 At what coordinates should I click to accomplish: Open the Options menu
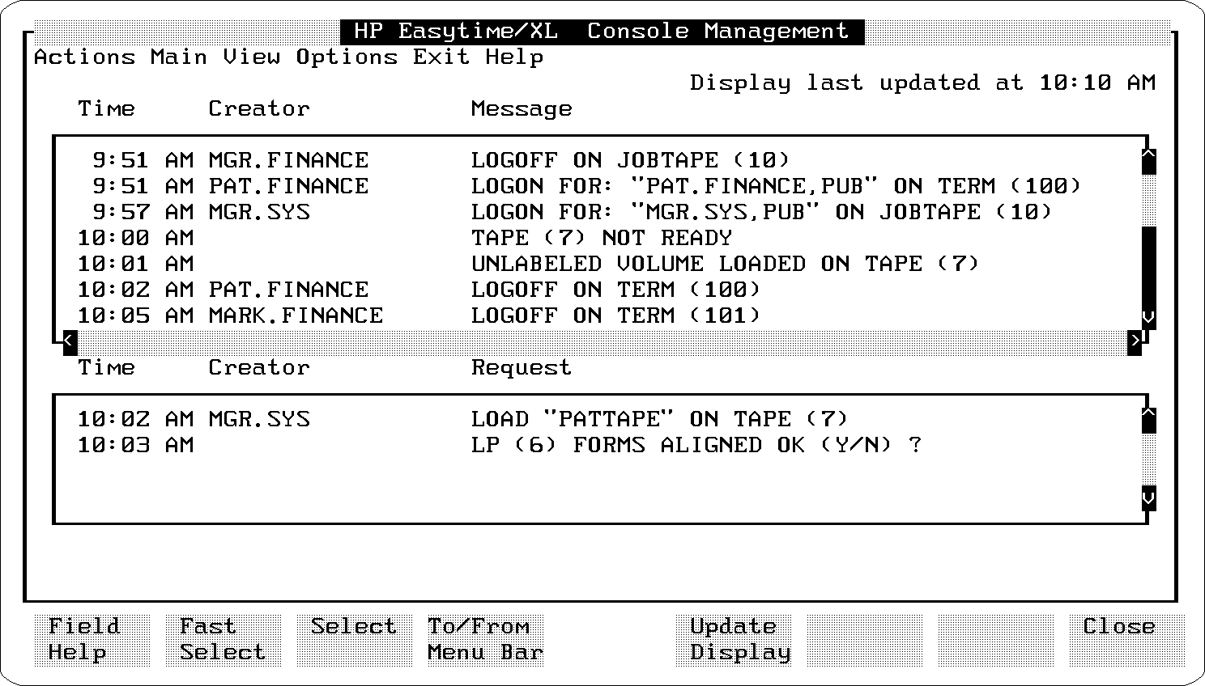click(x=347, y=57)
